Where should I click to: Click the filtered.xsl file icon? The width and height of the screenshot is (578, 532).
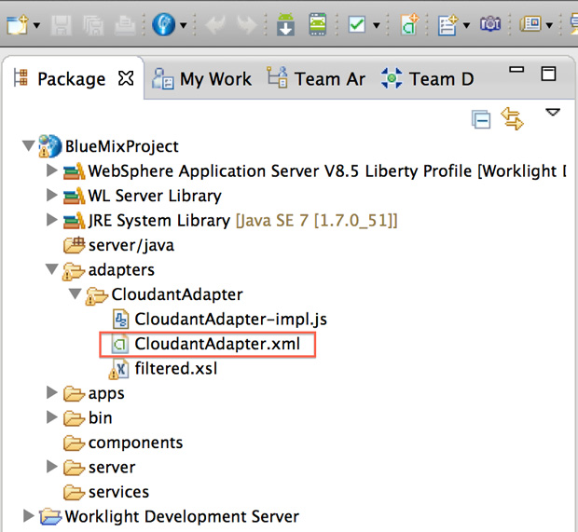(118, 369)
